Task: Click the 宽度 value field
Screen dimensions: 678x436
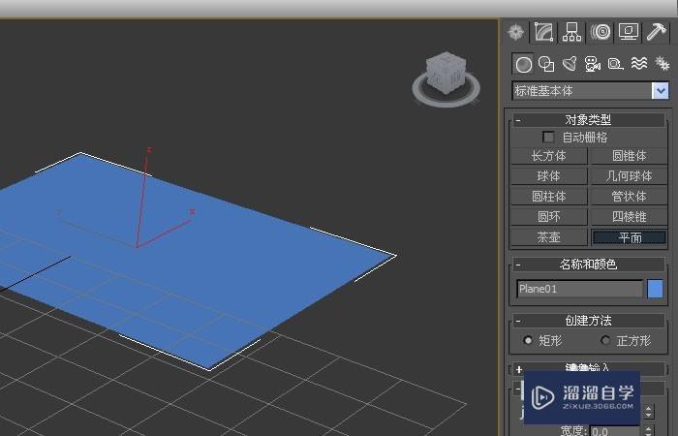Action: tap(616, 431)
